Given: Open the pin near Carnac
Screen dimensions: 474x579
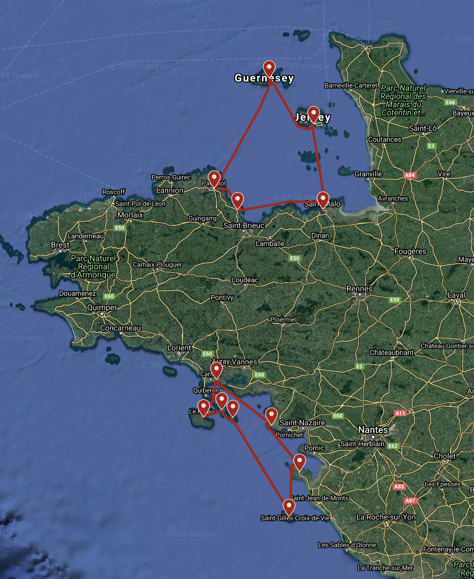Looking at the screenshot, I should pyautogui.click(x=217, y=371).
